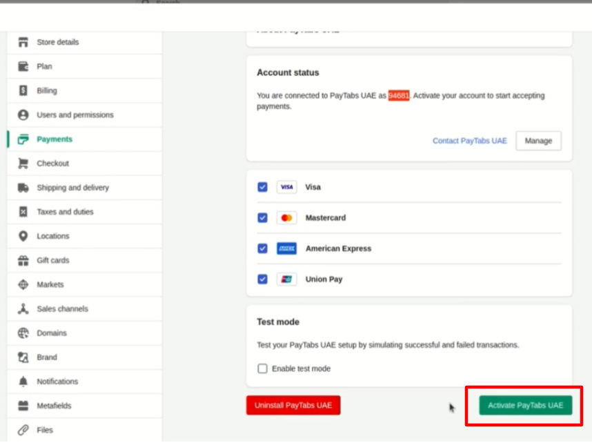Click the Test mode heading
592x445 pixels.
278,322
